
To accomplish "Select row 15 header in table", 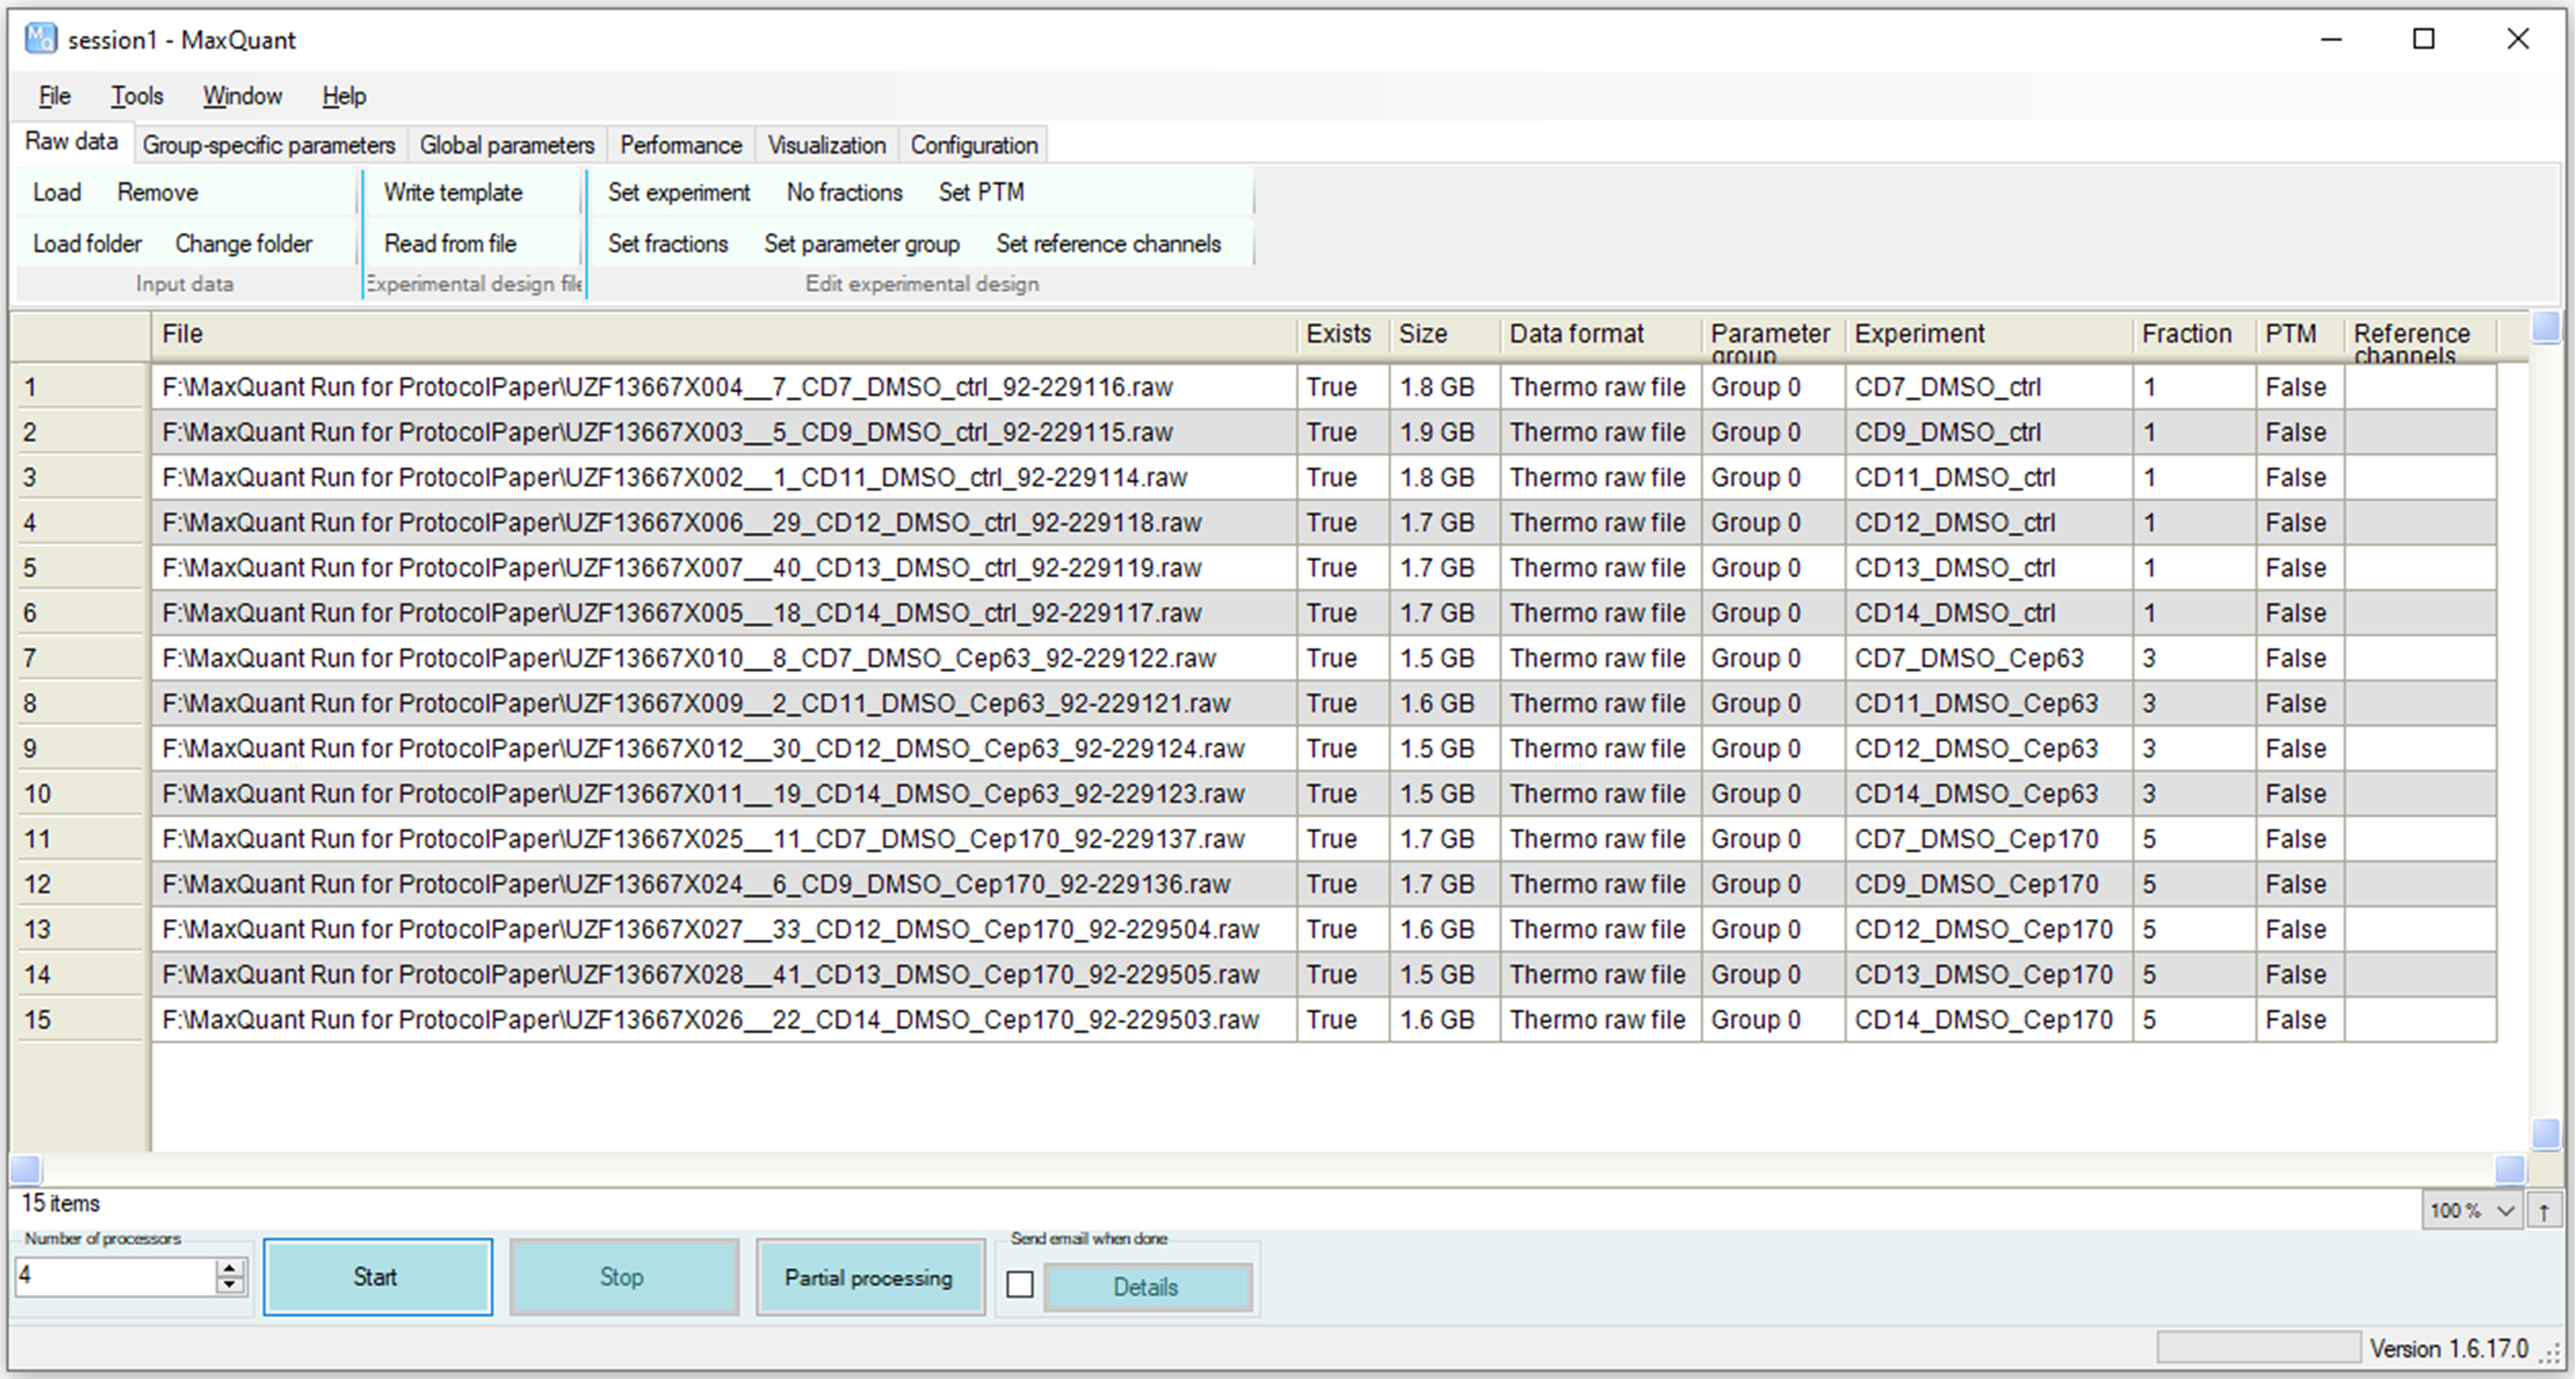I will pos(81,1020).
